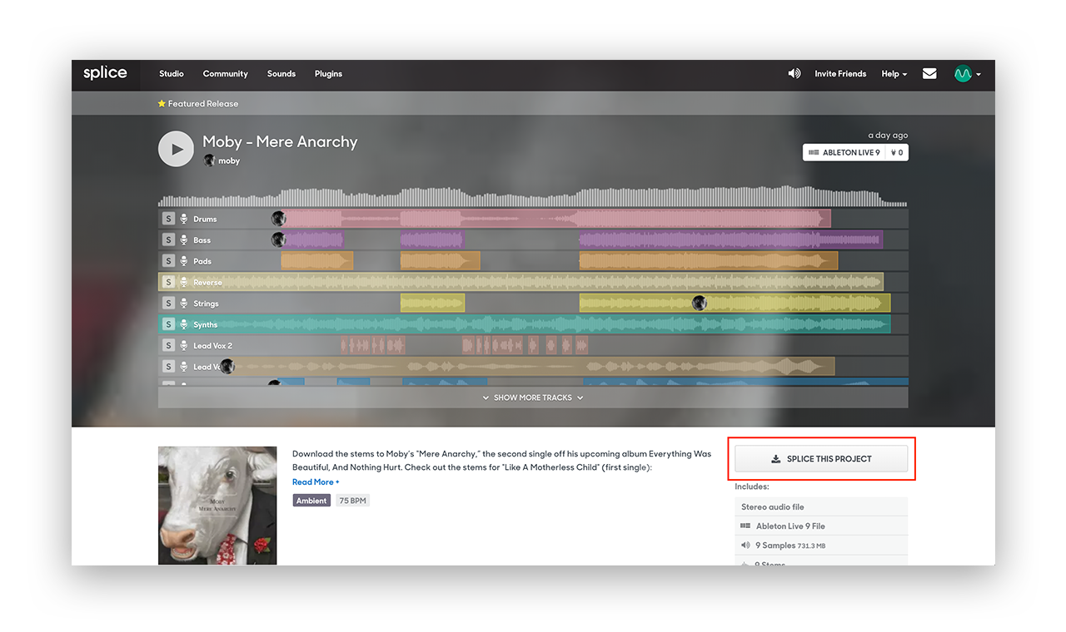Open the Plugins section
The height and width of the screenshot is (632, 1066).
tap(328, 73)
